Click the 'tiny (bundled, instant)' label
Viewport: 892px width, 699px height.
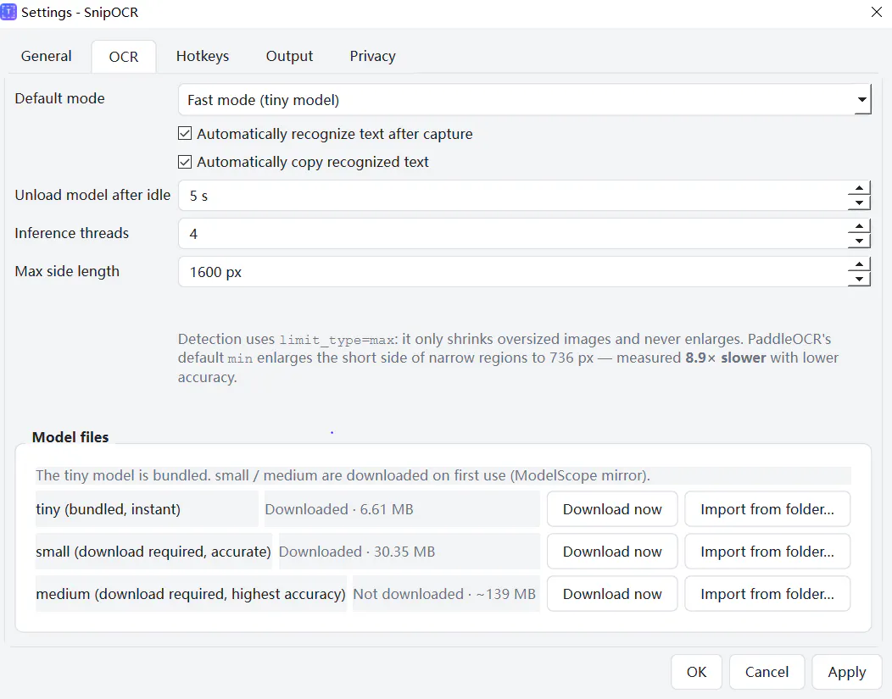tap(108, 509)
